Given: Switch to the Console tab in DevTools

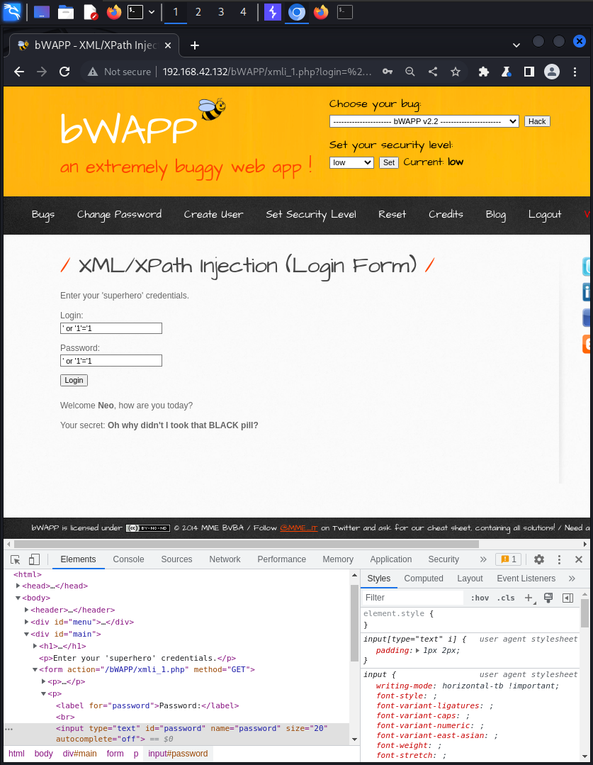Looking at the screenshot, I should pyautogui.click(x=128, y=559).
